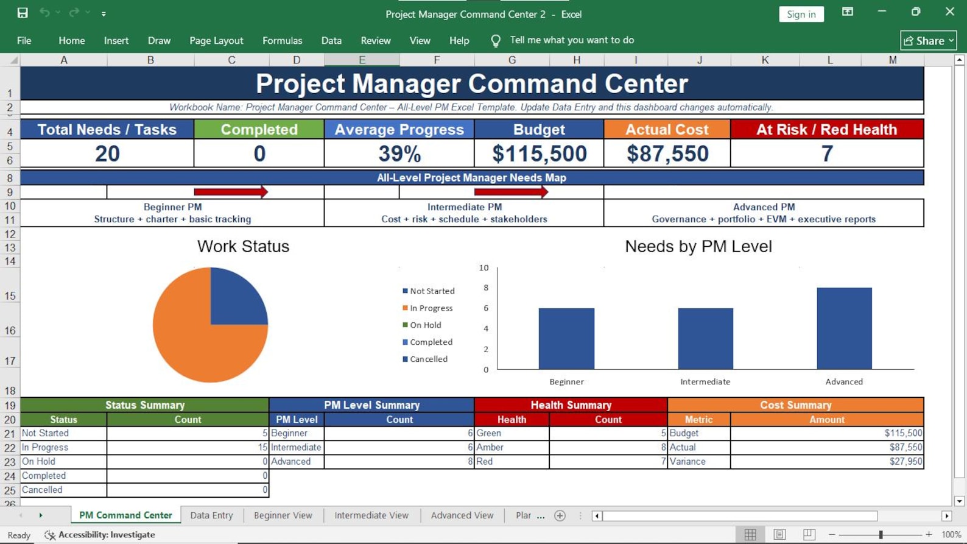Select column A header

pyautogui.click(x=64, y=60)
